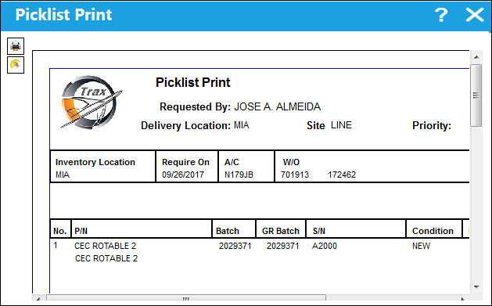Click the Trax airplane logo
Image resolution: width=492 pixels, height=306 pixels.
coord(91,102)
